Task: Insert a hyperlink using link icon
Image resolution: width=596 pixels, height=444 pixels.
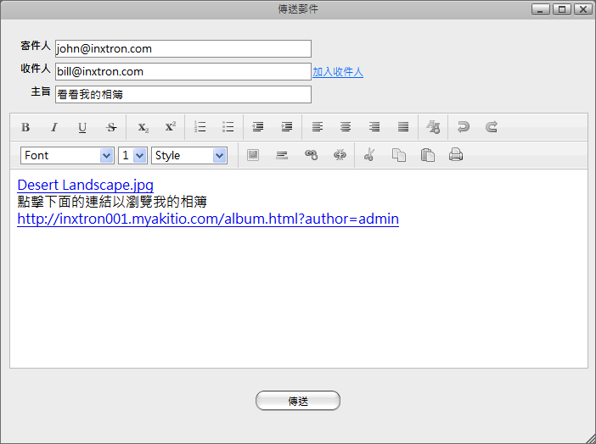Action: 311,155
